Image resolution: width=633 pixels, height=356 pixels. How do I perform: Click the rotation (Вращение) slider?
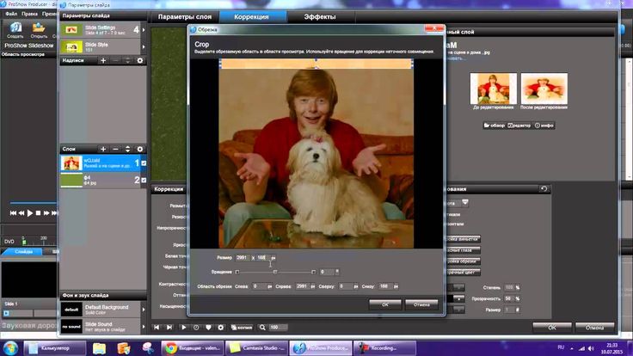[273, 272]
